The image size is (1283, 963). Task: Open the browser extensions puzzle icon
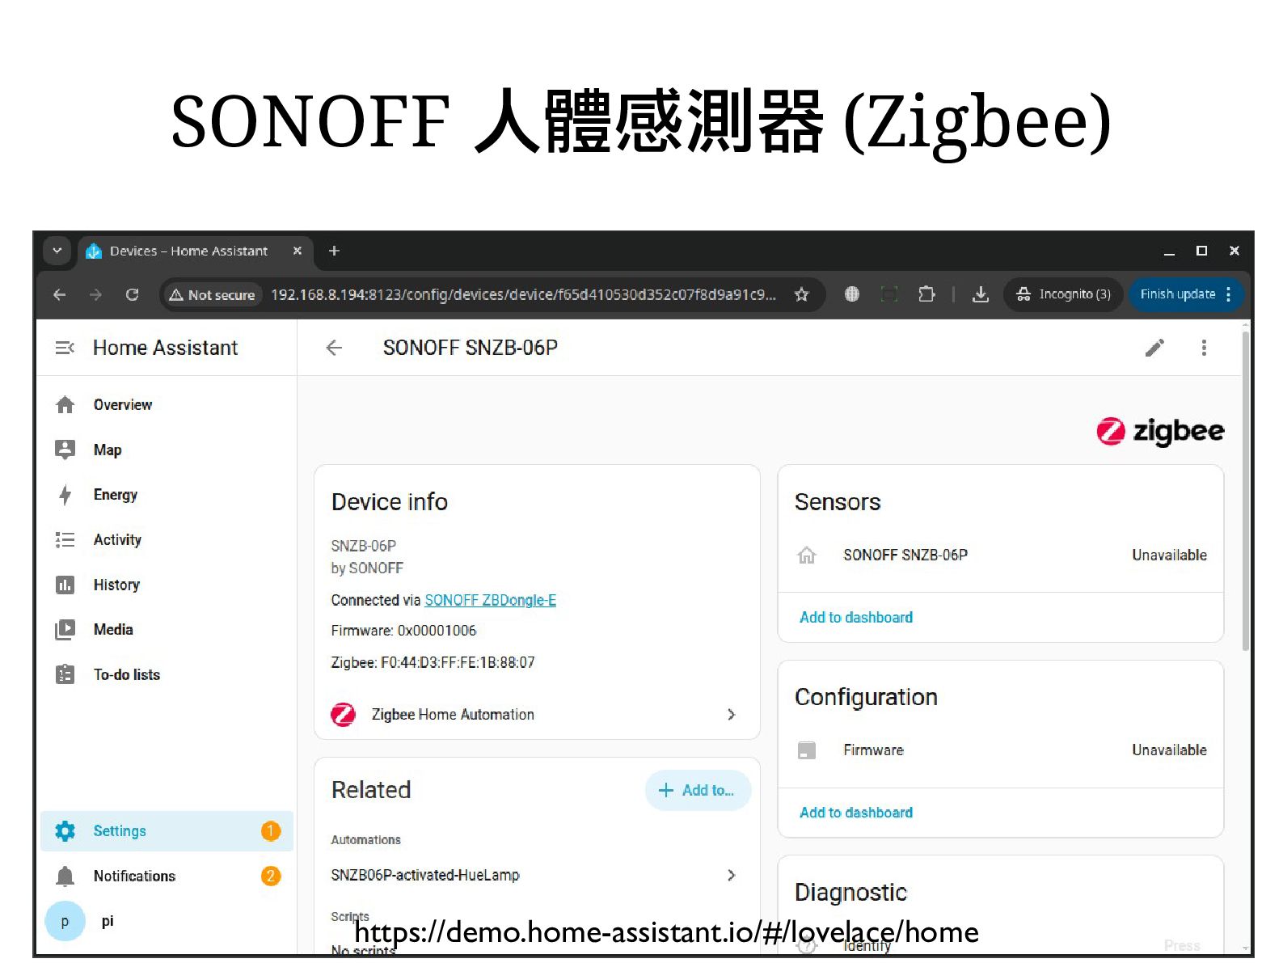click(926, 294)
